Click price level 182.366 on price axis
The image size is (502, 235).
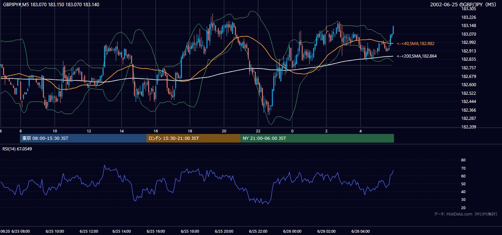coord(468,110)
